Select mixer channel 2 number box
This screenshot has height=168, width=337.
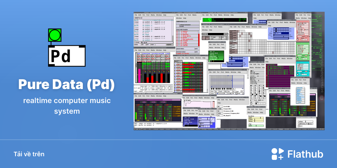[x=175, y=66]
